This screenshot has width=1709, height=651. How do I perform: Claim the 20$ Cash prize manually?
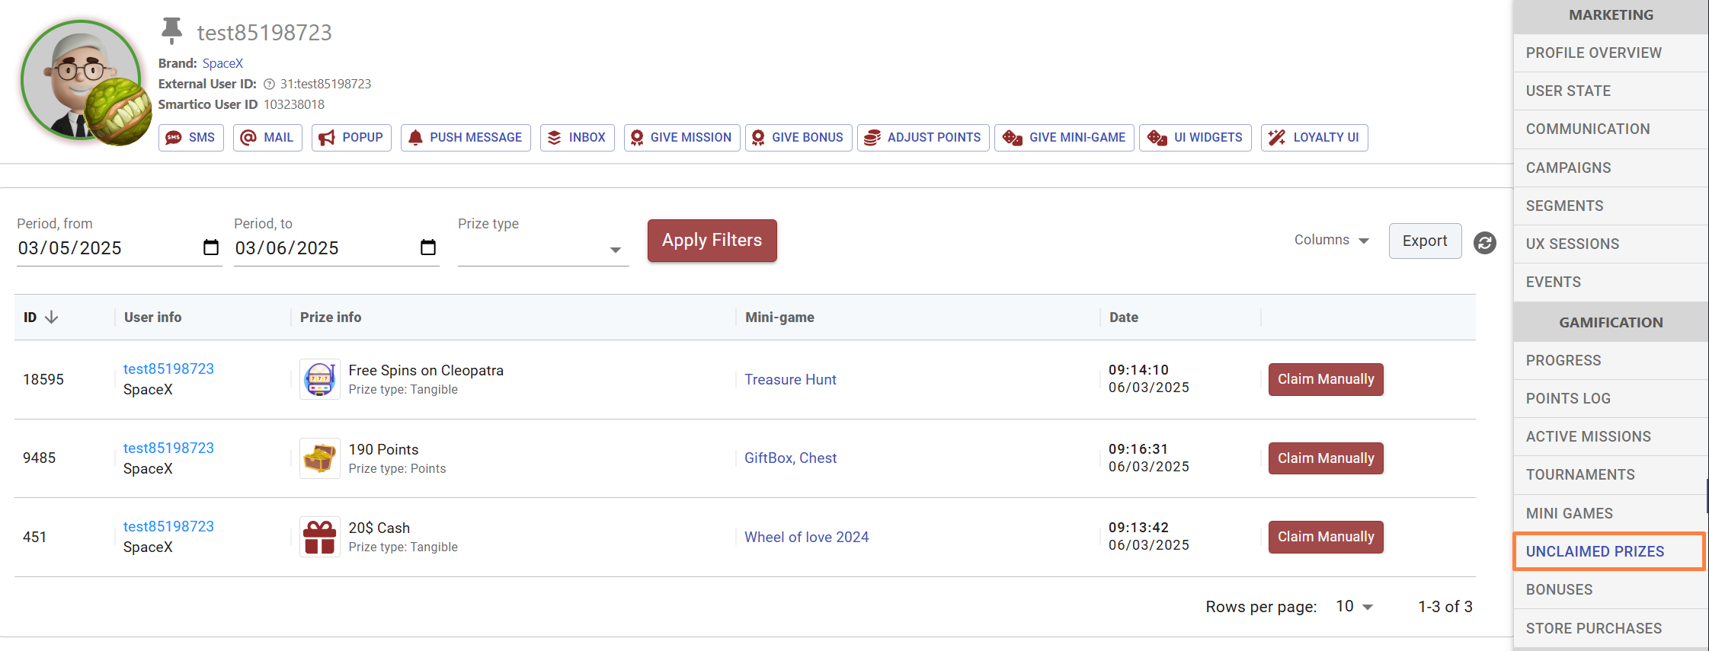tap(1325, 537)
